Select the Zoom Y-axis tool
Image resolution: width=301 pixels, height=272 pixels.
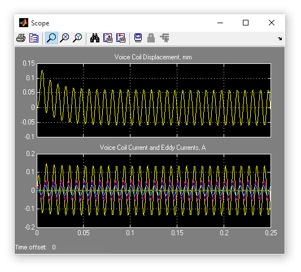point(77,38)
